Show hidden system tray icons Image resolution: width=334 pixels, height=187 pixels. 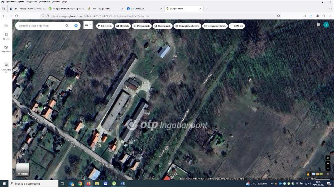(272, 183)
